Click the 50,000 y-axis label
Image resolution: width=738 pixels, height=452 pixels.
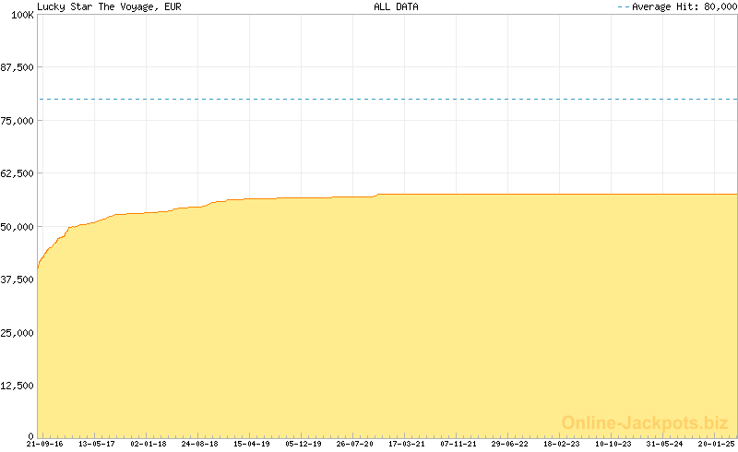tap(18, 227)
